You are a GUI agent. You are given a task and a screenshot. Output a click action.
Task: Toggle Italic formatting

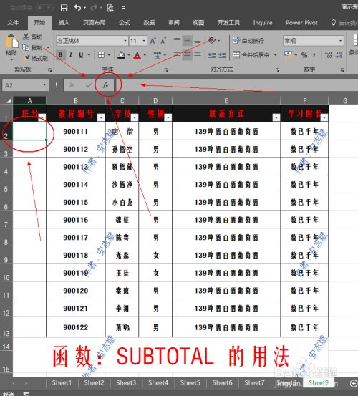coord(71,55)
